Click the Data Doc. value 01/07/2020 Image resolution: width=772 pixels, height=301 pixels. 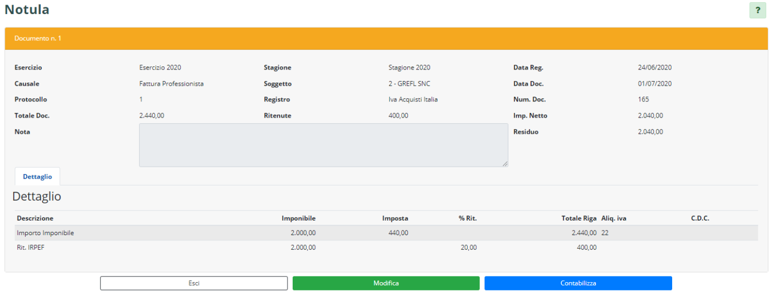[654, 84]
